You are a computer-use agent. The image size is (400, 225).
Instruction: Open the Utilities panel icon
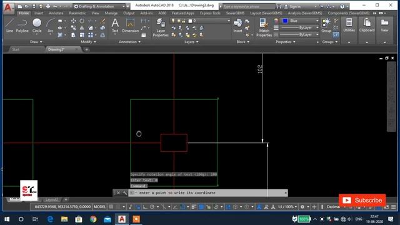pos(349,25)
